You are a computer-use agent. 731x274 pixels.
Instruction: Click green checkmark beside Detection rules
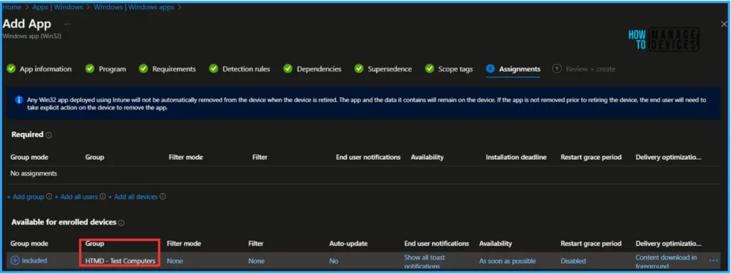213,69
